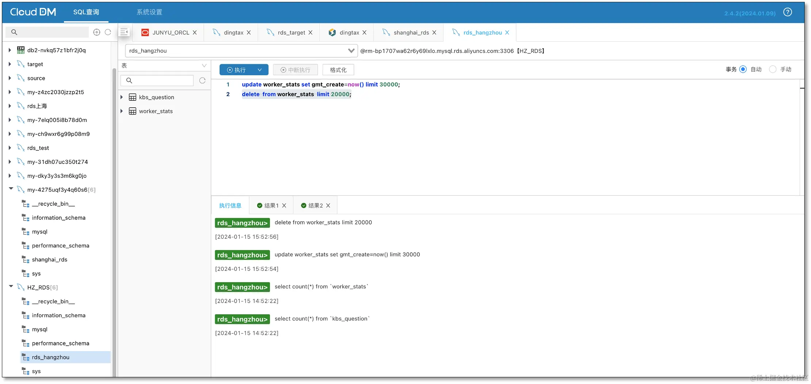
Task: Open the 系统设置 menu
Action: [149, 12]
